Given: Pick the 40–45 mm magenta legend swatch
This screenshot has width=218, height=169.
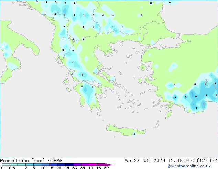Looking at the screenshot, I should click(93, 165).
